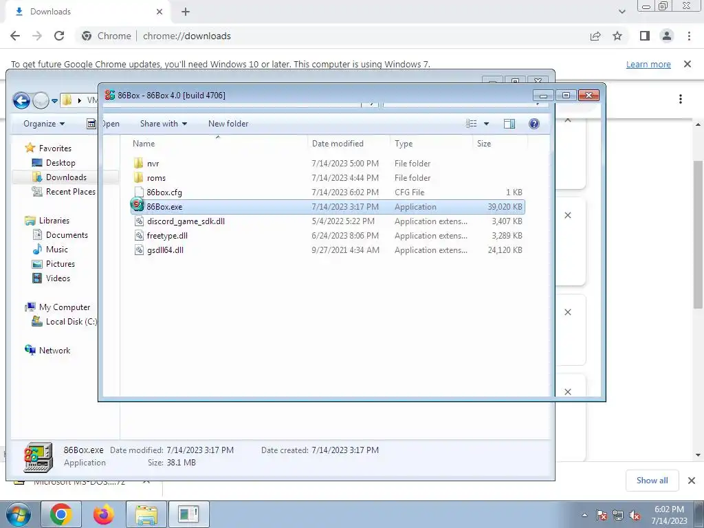
Task: Select Pictures library
Action: [54, 263]
